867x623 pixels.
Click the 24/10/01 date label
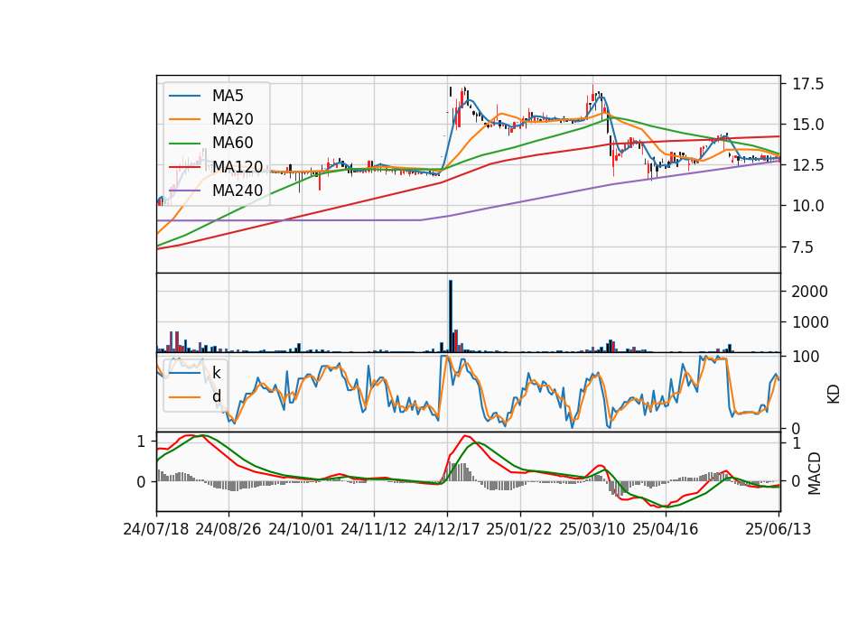[302, 529]
